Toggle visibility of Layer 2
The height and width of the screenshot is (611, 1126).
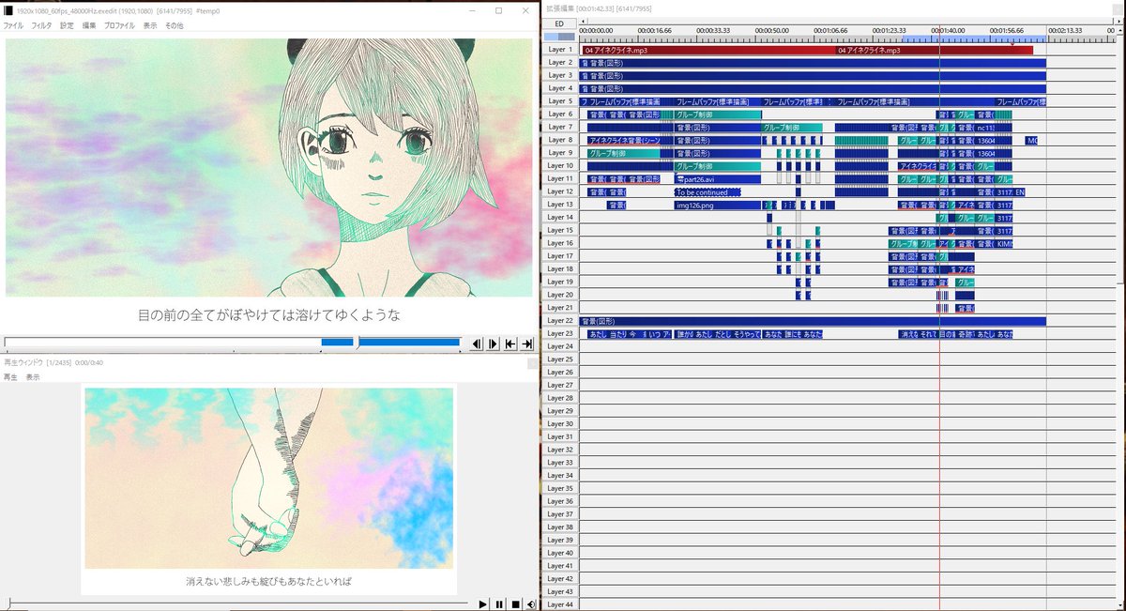pos(560,62)
